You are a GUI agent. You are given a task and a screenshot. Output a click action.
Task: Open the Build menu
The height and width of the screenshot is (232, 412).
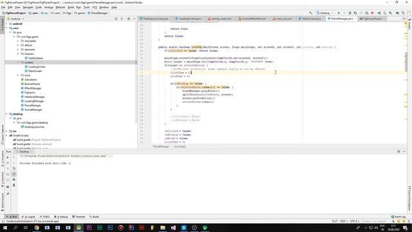(71, 7)
